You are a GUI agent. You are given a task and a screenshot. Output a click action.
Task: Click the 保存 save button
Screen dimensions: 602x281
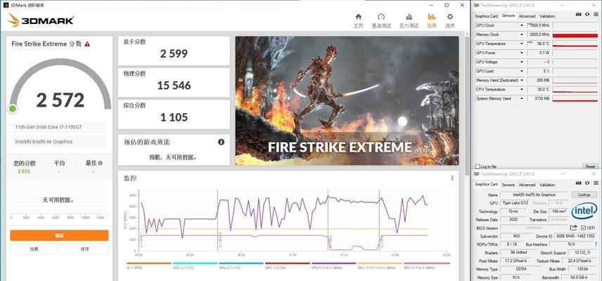[x=84, y=249]
